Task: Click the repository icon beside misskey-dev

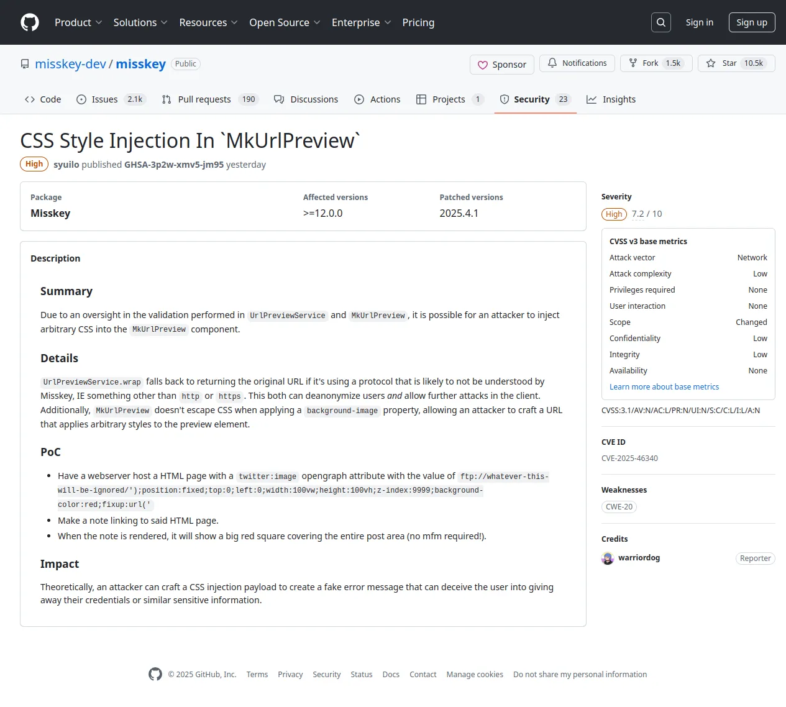Action: 25,64
